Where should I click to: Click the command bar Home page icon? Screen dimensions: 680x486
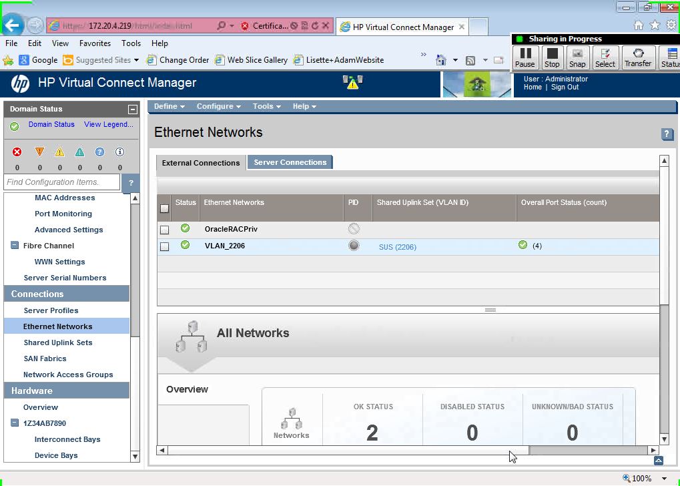tap(441, 60)
